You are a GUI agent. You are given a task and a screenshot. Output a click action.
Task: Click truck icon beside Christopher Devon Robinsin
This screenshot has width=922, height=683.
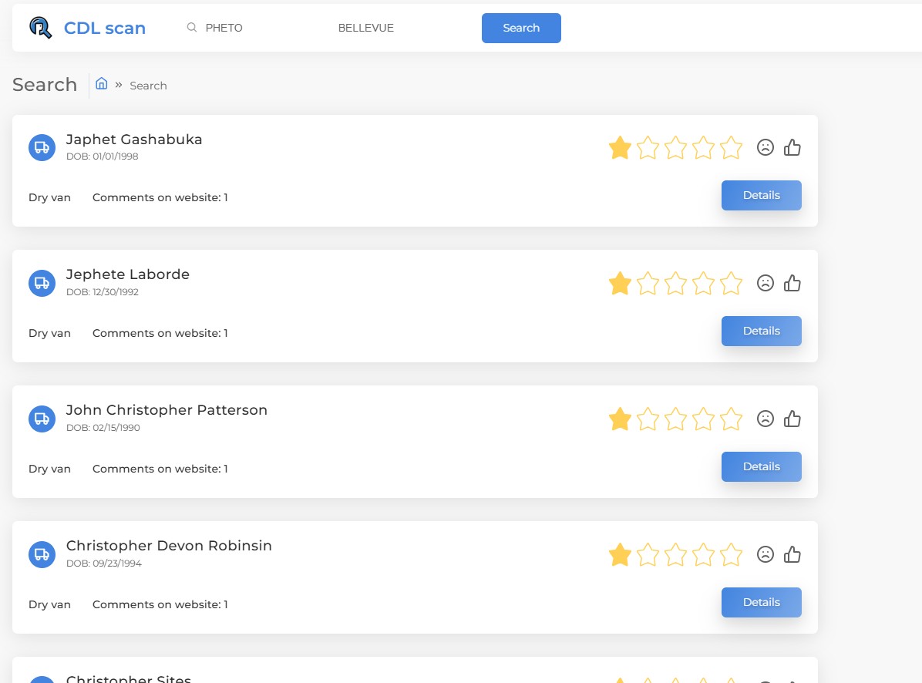(x=42, y=554)
